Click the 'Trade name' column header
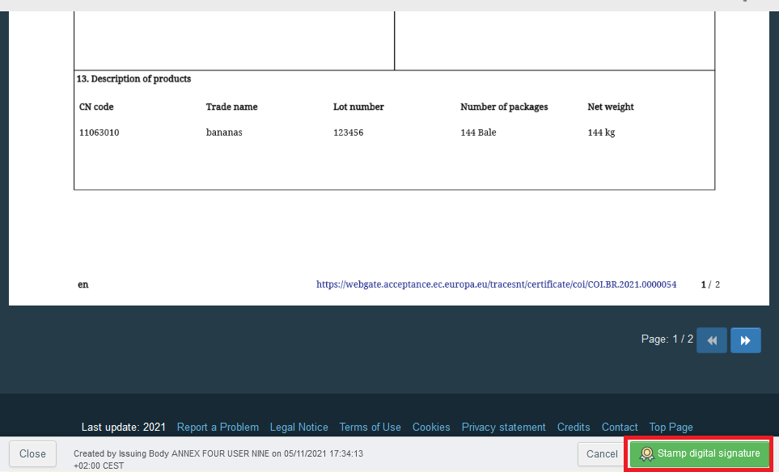This screenshot has height=472, width=779. pyautogui.click(x=231, y=107)
